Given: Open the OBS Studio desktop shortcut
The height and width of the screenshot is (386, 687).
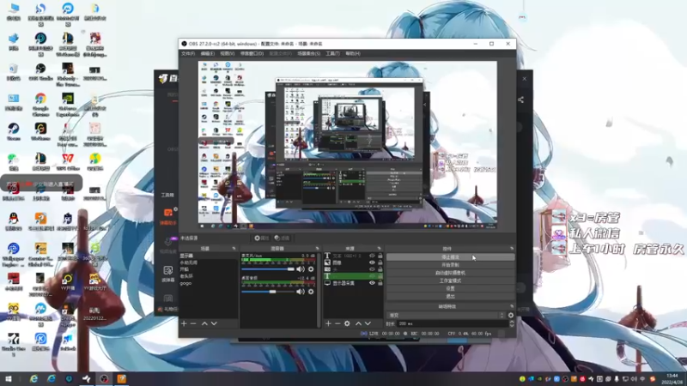Looking at the screenshot, I should pos(40,72).
